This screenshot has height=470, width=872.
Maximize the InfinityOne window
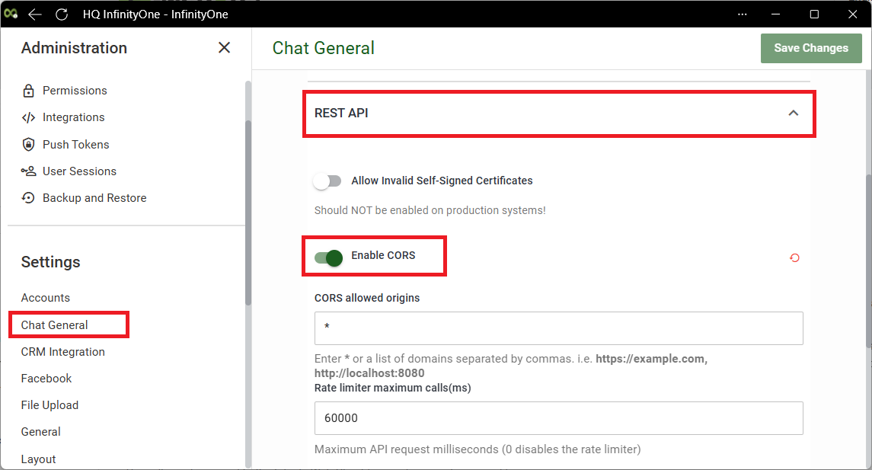pos(814,14)
